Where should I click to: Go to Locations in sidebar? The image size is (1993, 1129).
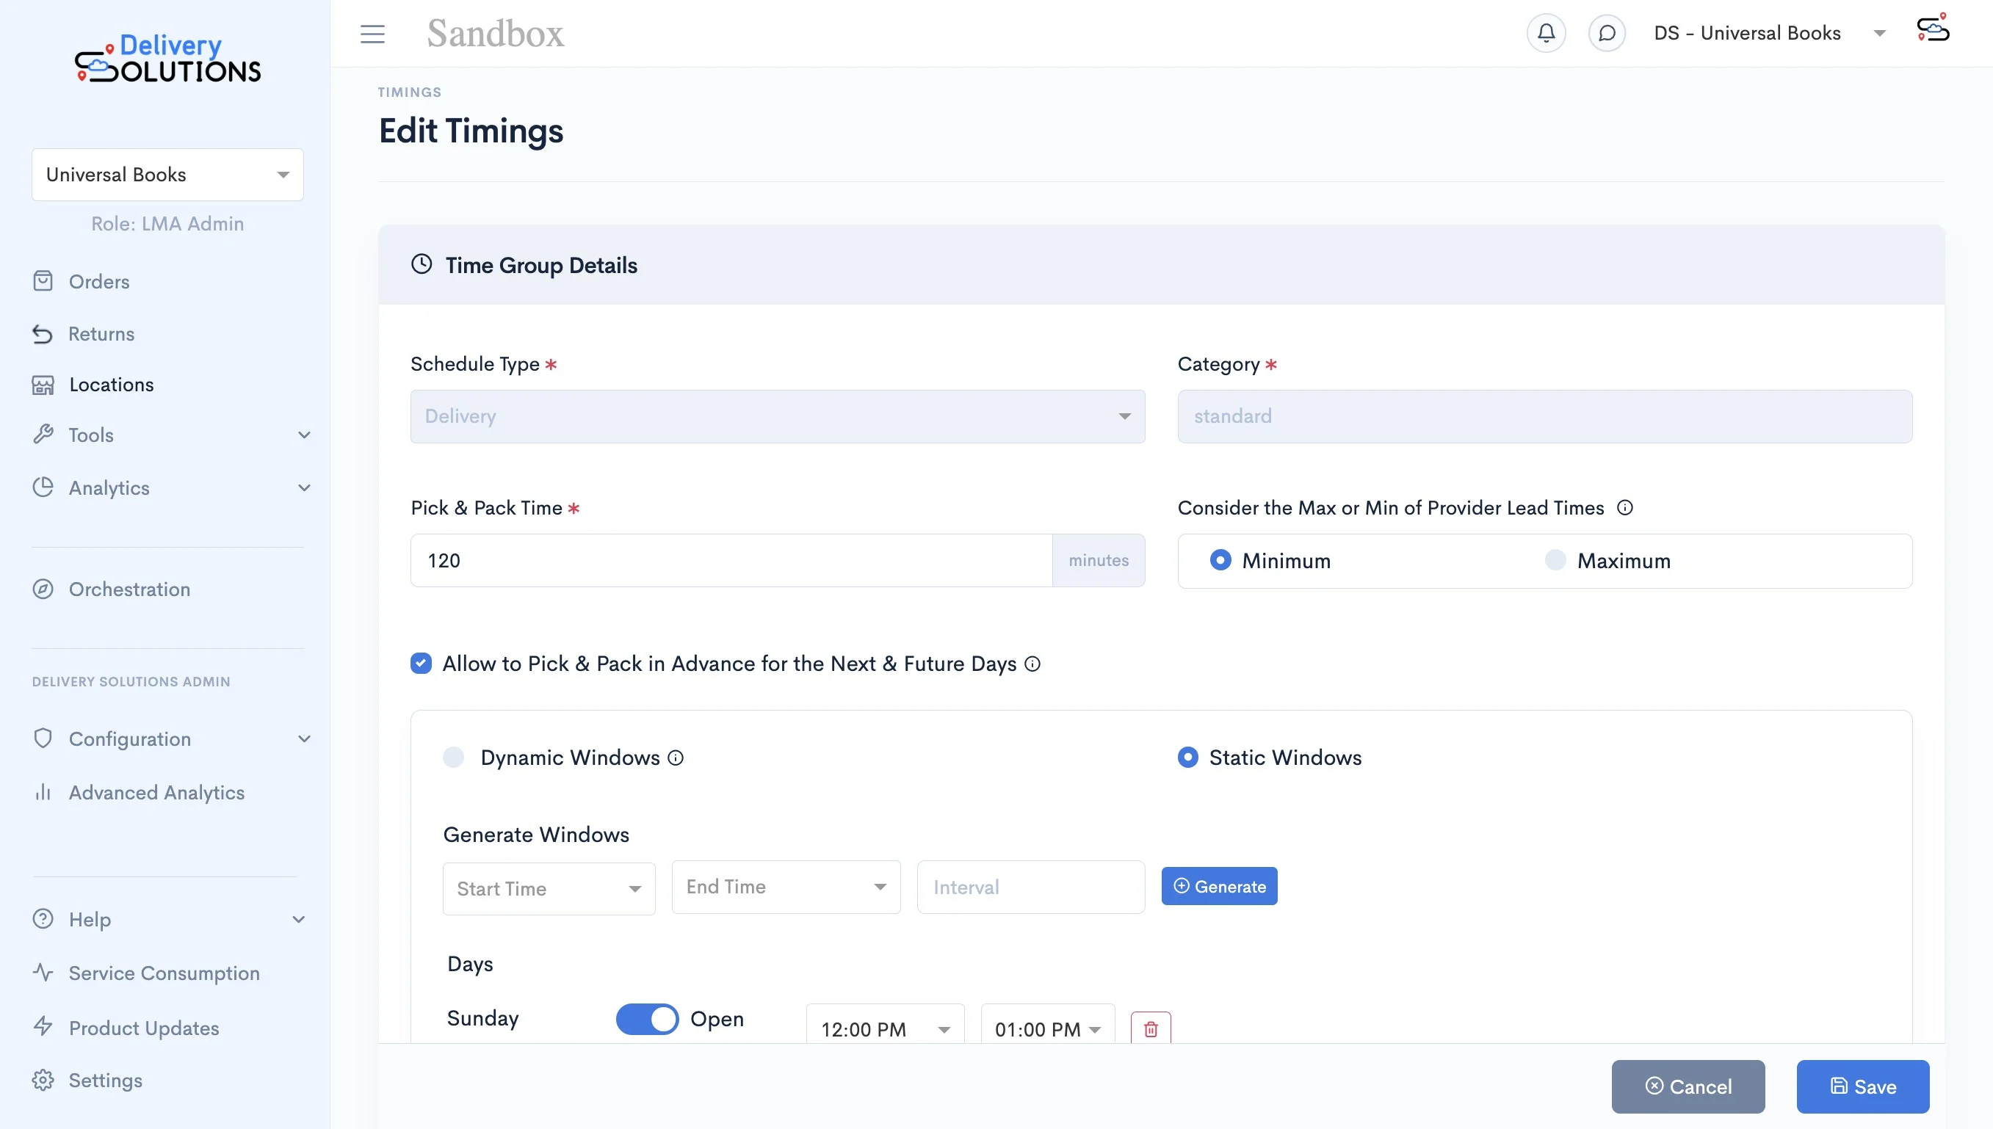tap(112, 385)
